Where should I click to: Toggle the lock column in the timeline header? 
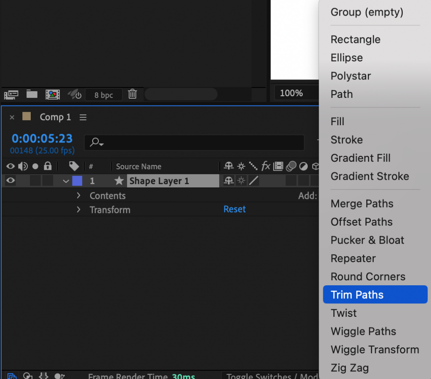[48, 166]
